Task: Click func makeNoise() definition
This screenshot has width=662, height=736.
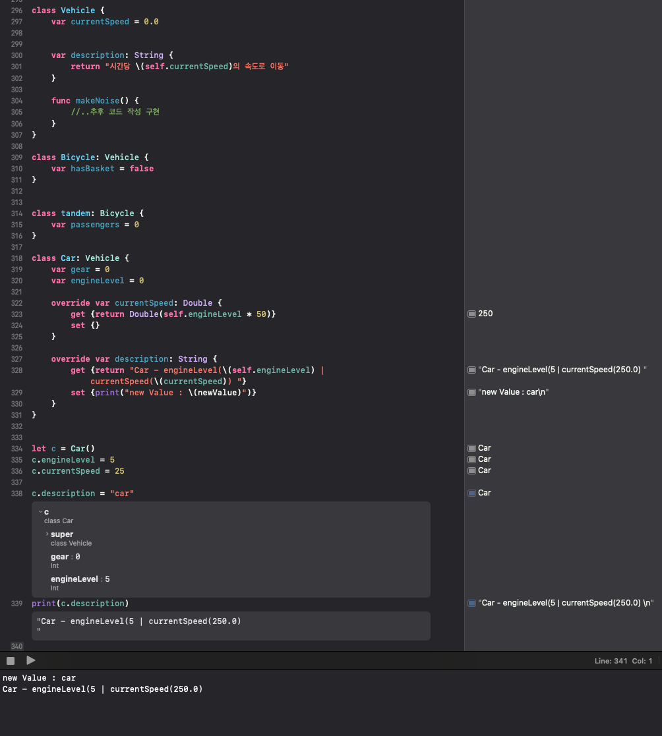Action: tap(95, 101)
